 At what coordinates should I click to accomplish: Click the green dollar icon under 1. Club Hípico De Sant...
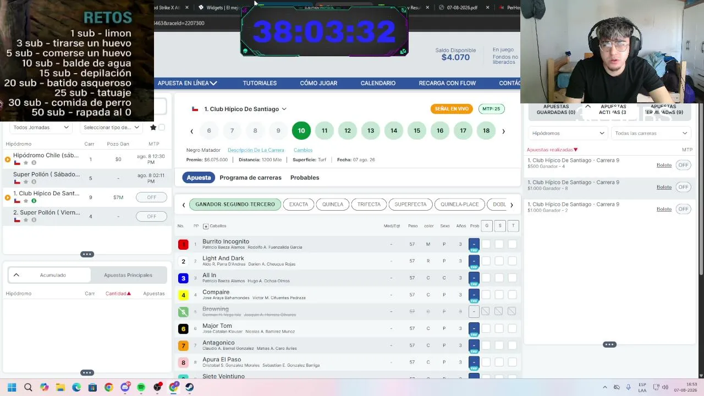34,201
